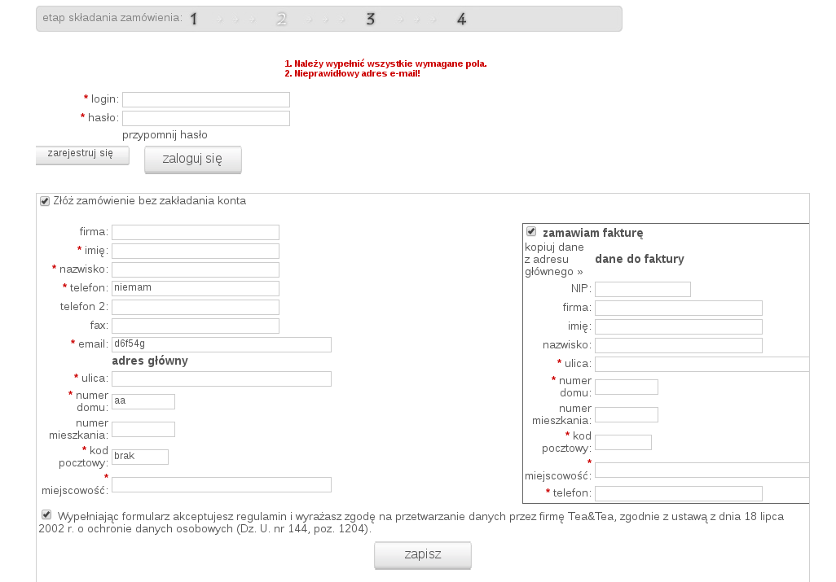
Task: Select the telefon 2 input field
Action: (195, 307)
